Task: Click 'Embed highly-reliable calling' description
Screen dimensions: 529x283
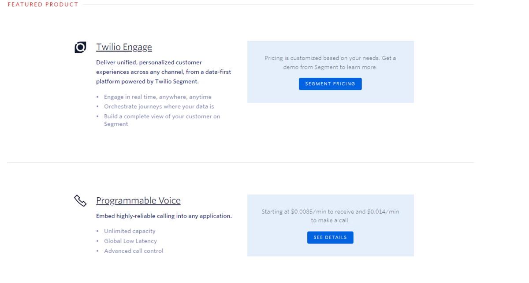Action: 164,216
